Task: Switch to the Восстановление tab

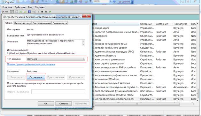Action: 42,23
